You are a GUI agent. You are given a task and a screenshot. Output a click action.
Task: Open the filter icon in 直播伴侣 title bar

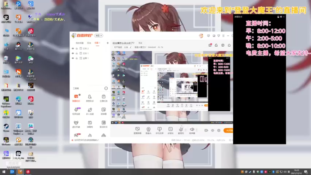(218, 36)
